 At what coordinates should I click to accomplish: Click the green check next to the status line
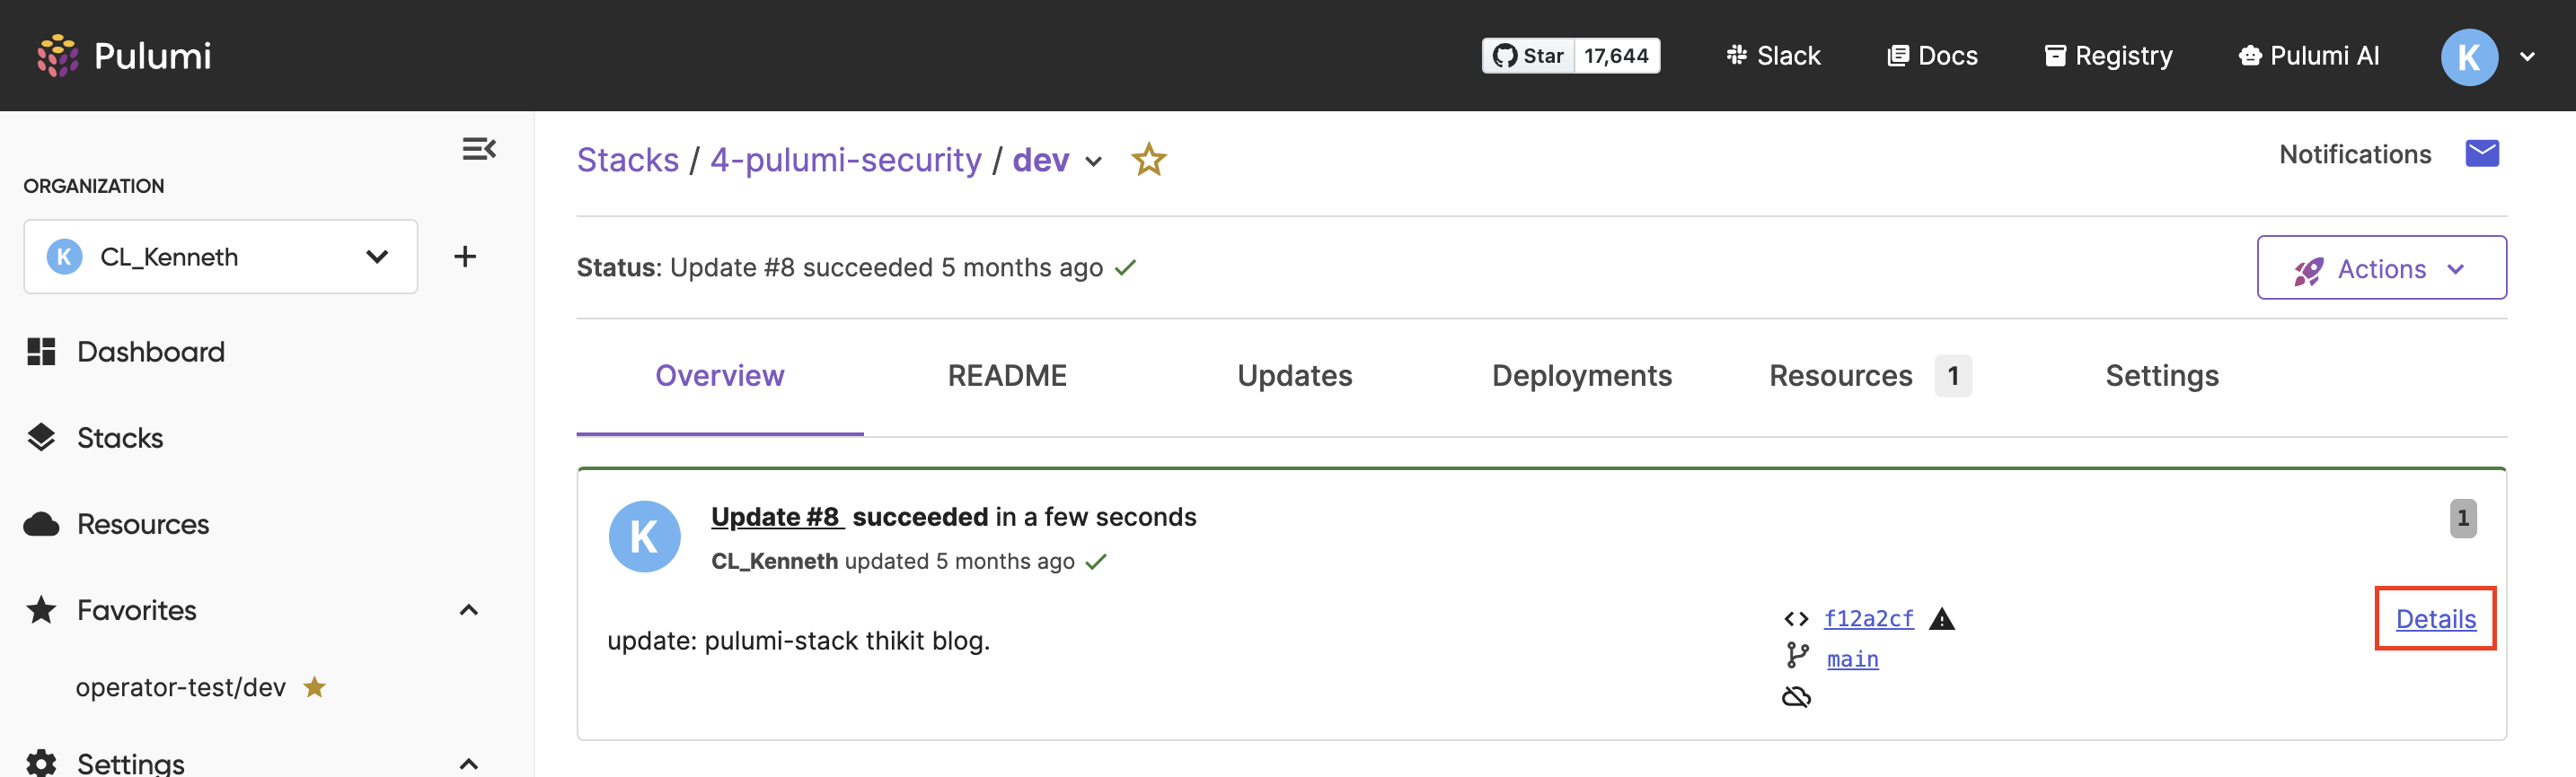[1125, 267]
